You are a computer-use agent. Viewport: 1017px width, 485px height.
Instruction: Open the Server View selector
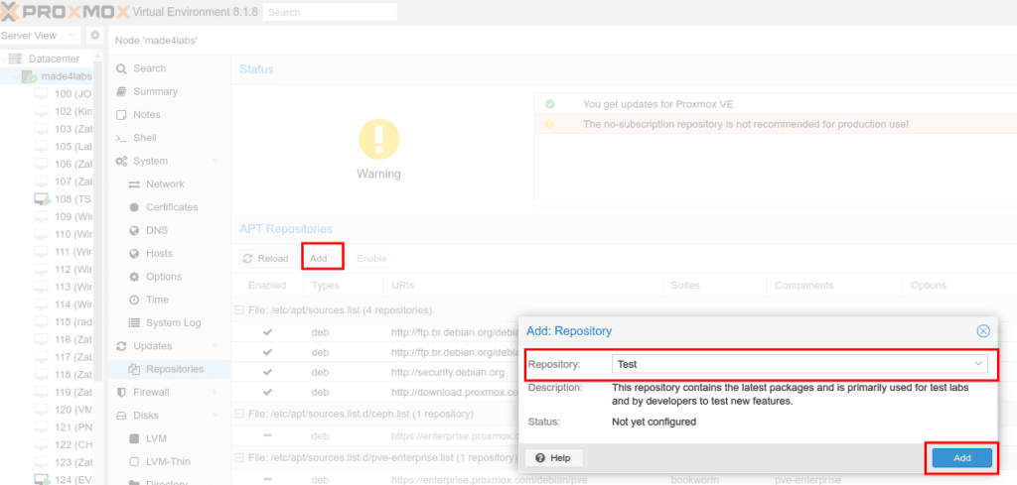[x=40, y=35]
